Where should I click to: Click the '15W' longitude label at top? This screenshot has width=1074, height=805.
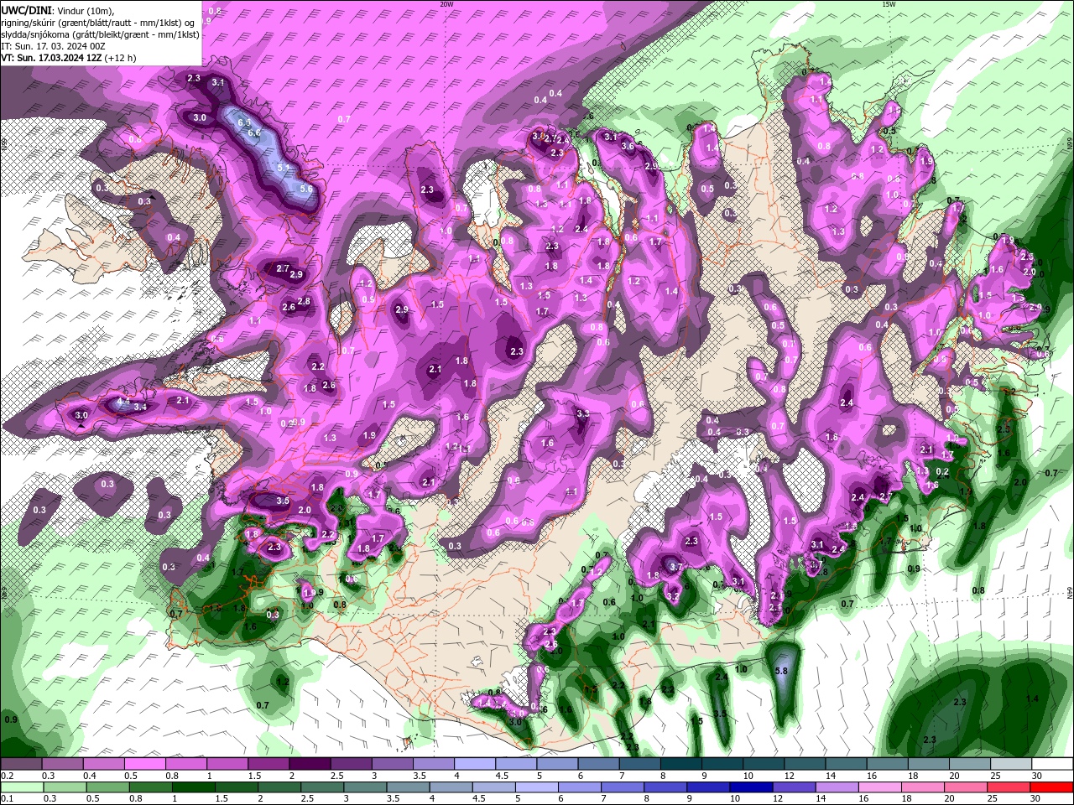pyautogui.click(x=889, y=4)
